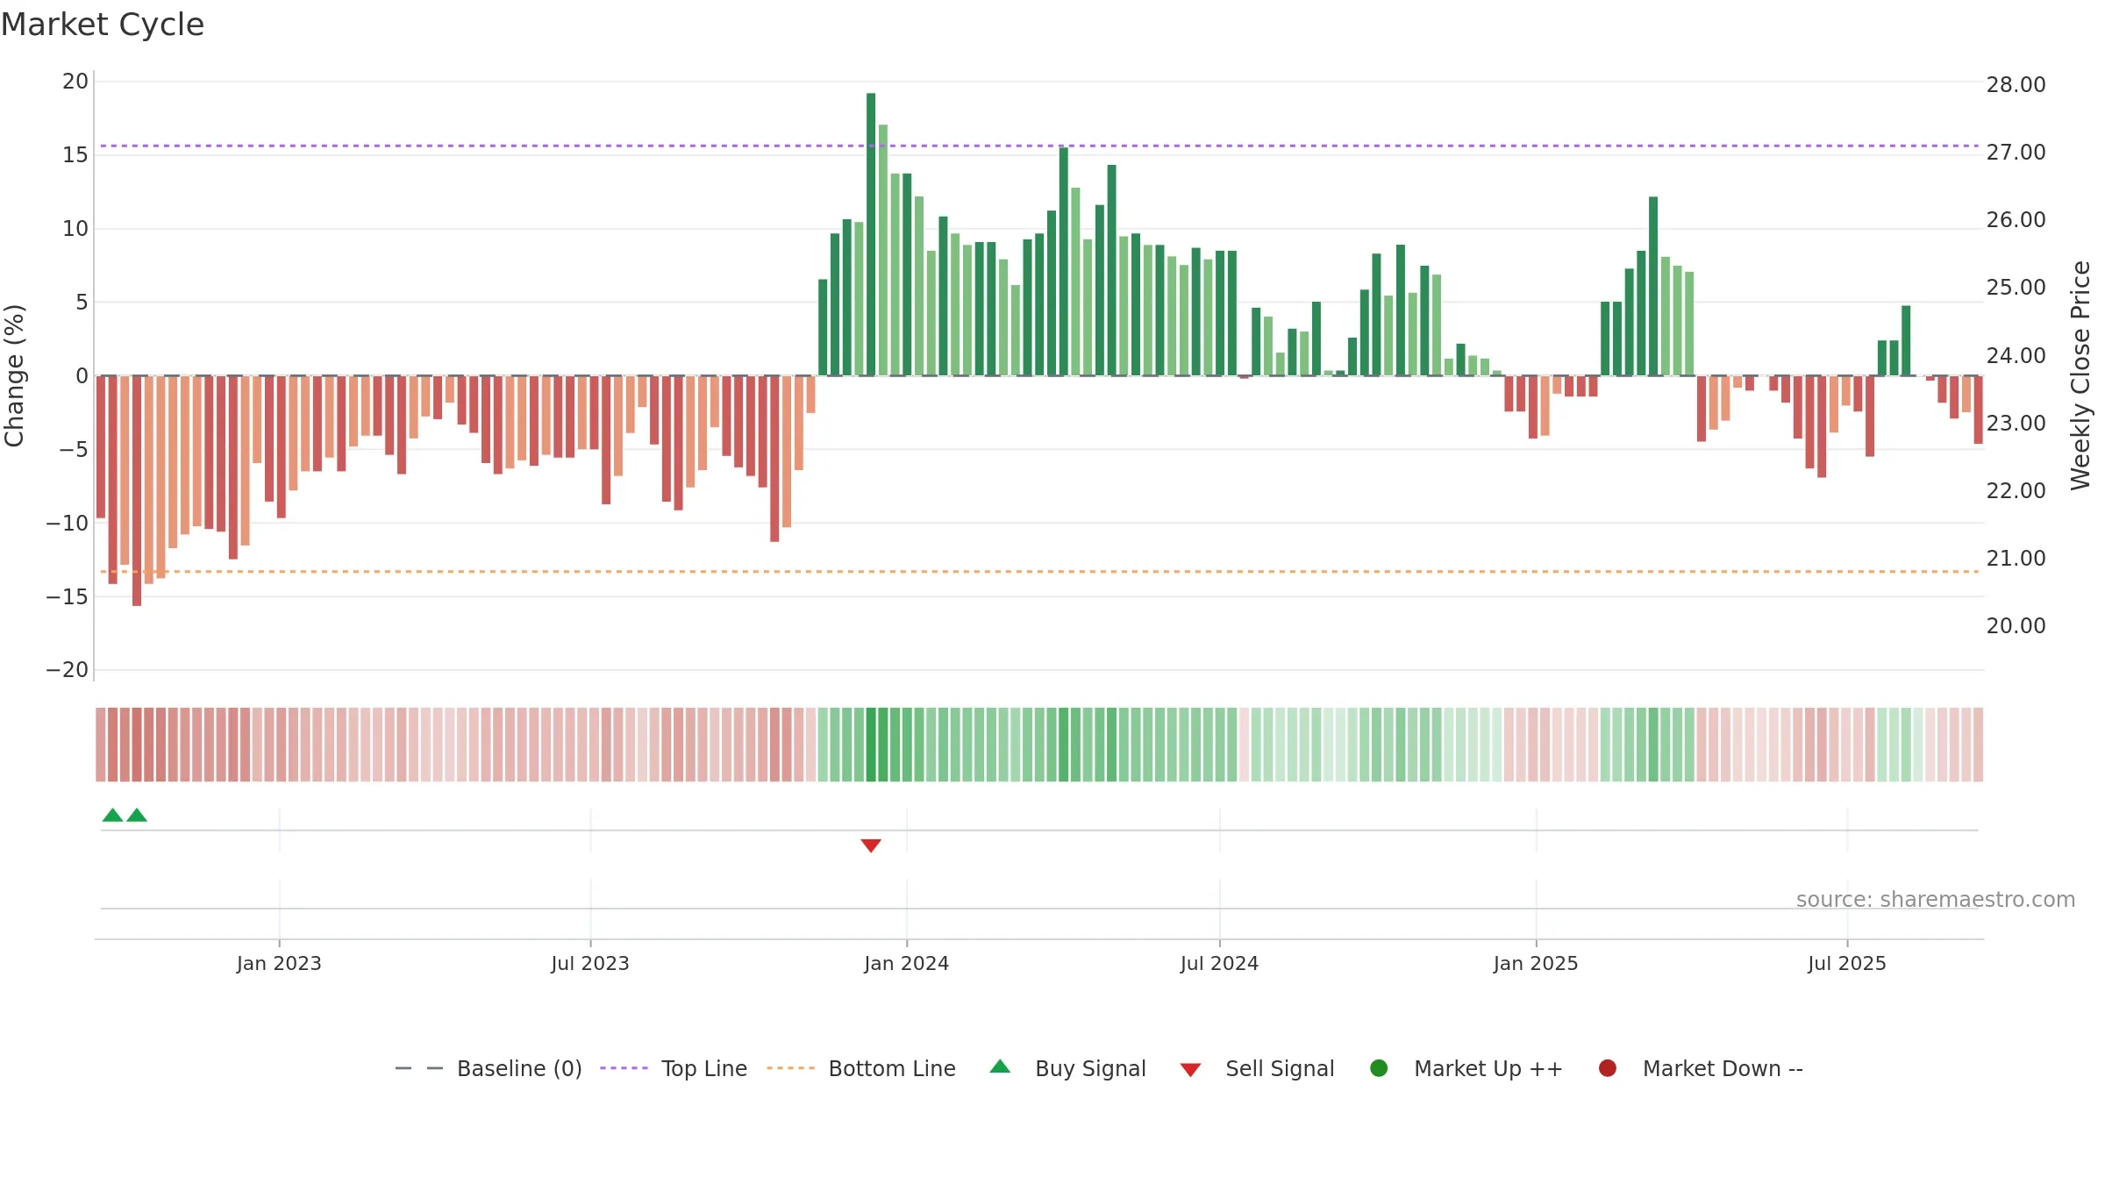The image size is (2105, 1184).
Task: Select the red sell signal marker near Jan 2024
Action: click(x=871, y=845)
